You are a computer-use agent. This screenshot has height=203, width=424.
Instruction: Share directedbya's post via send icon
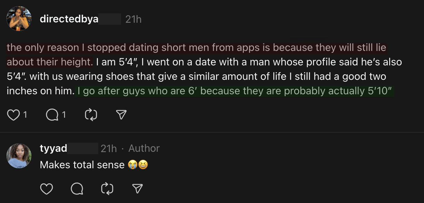coord(121,115)
